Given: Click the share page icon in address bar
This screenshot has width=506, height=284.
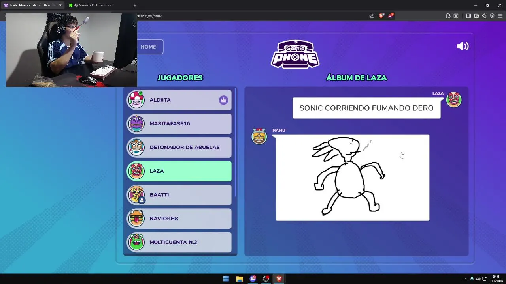Looking at the screenshot, I should point(372,16).
